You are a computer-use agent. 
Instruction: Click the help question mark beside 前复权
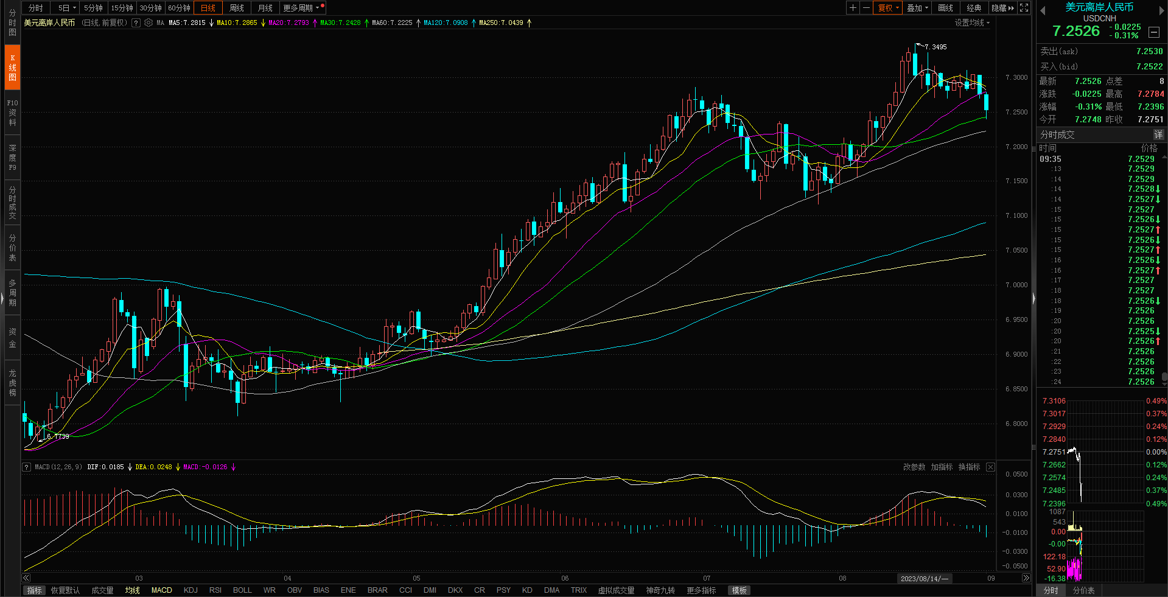[x=136, y=23]
